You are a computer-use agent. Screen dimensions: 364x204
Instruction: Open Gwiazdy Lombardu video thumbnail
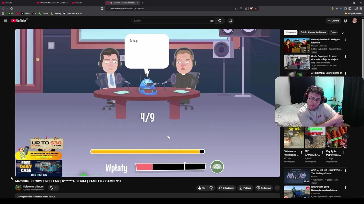coord(297,45)
